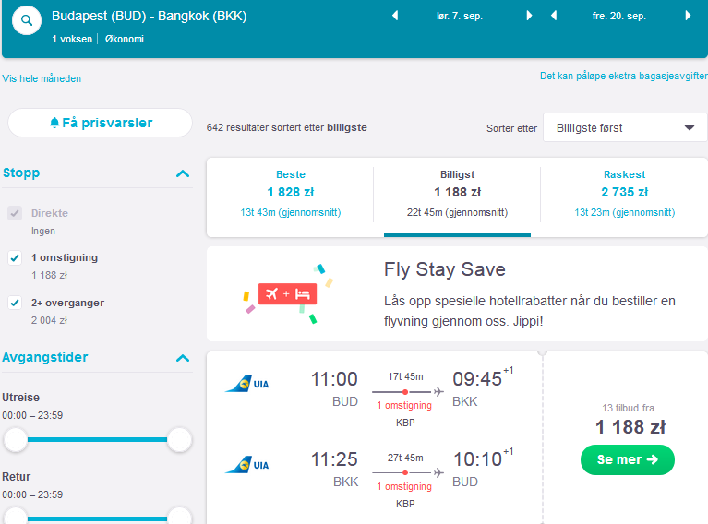
Task: Open the Billigste først sort dropdown
Action: 625,127
